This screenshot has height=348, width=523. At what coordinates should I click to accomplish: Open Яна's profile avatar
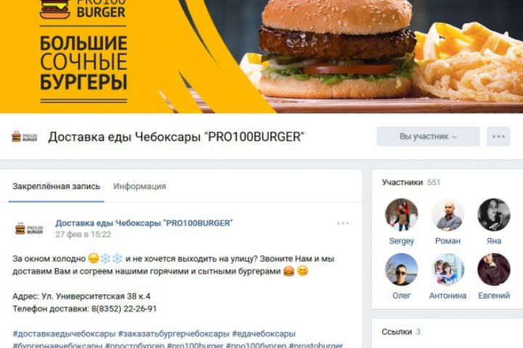[x=494, y=215]
